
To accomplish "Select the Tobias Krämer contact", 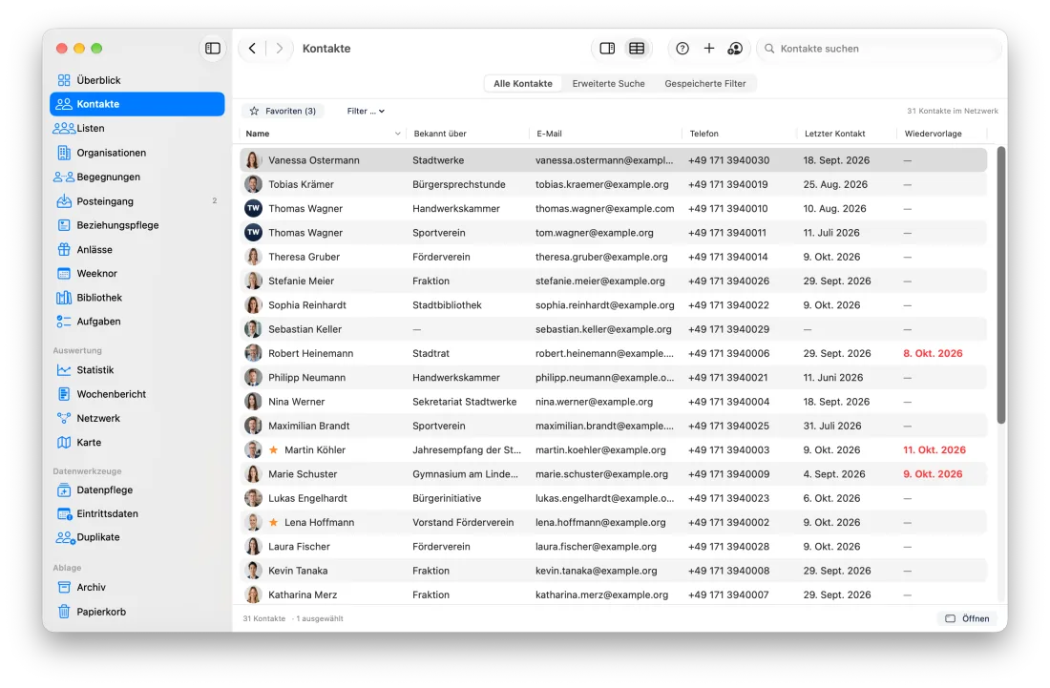I will point(614,184).
